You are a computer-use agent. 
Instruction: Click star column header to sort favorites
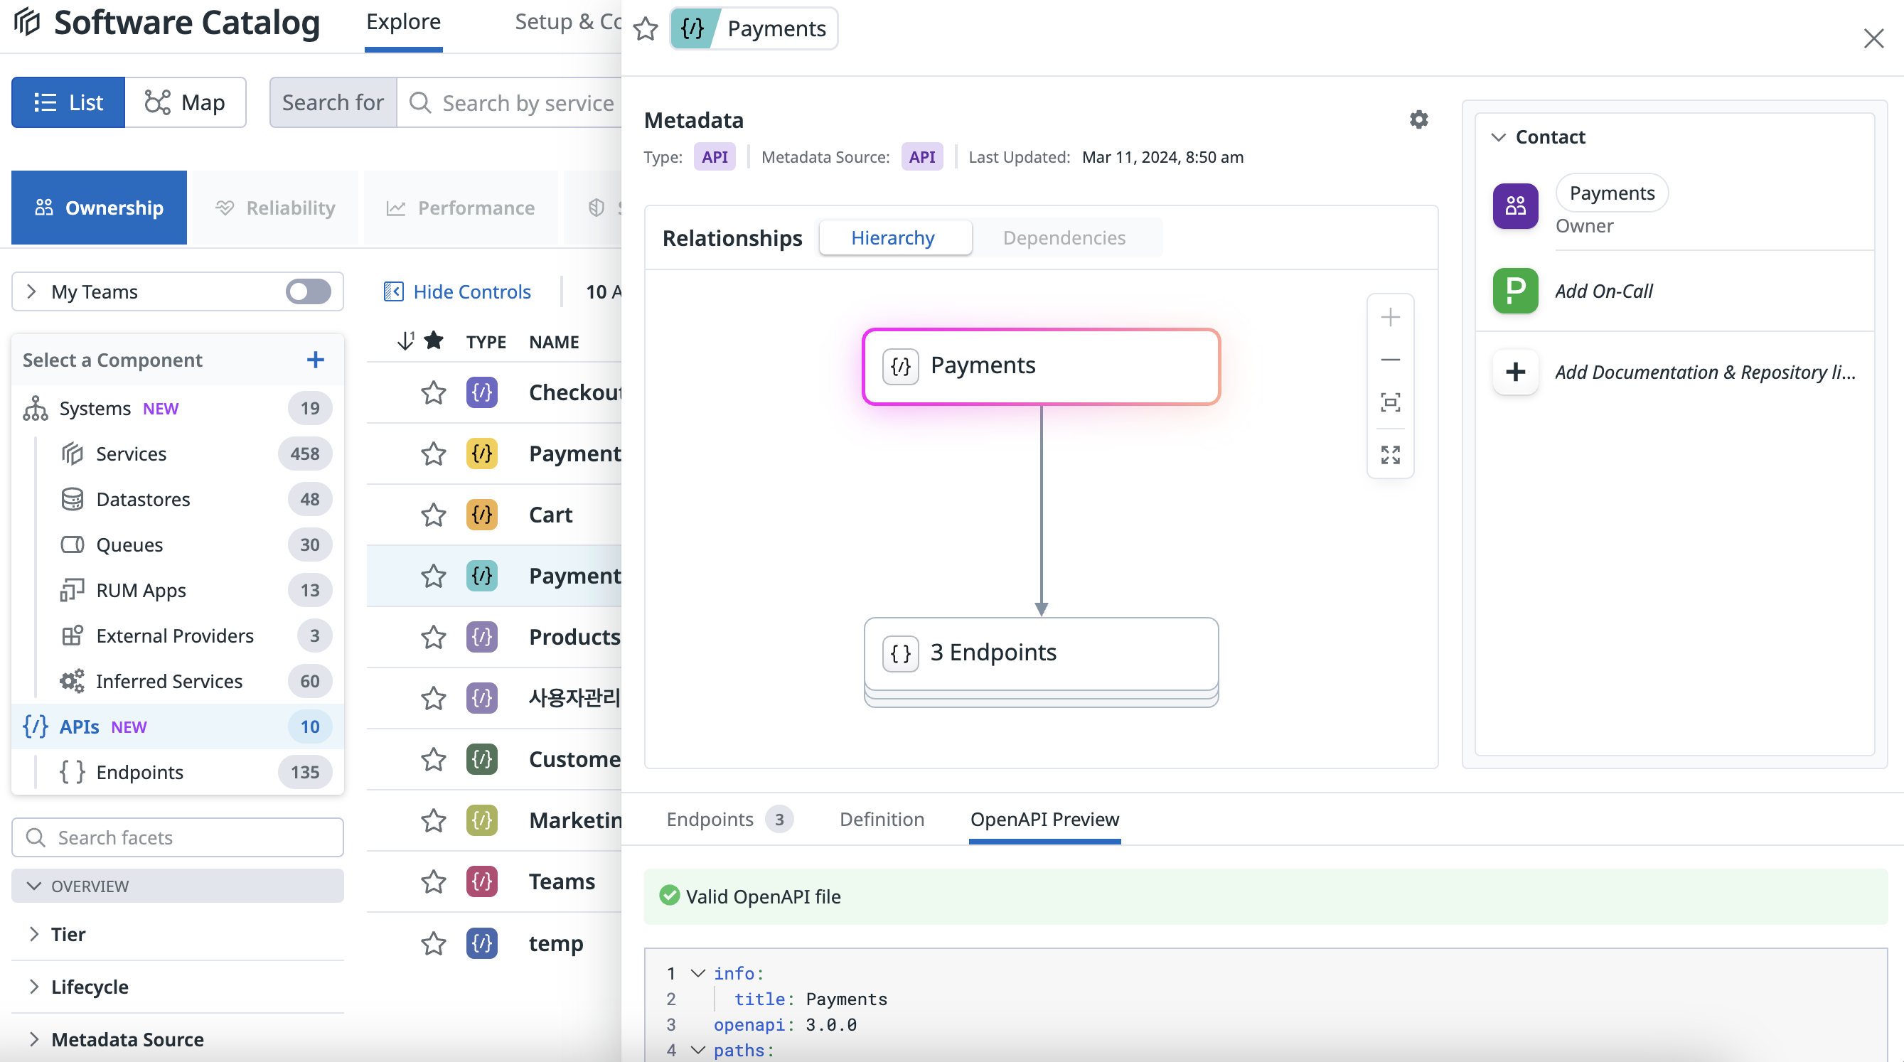click(x=434, y=340)
